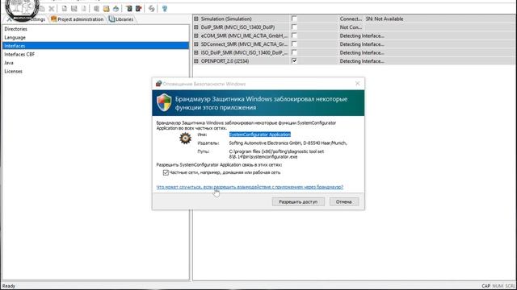Click the 'Отмена' button
Image resolution: width=517 pixels, height=290 pixels.
(x=344, y=201)
